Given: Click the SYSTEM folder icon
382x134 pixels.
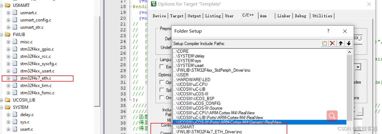Looking at the screenshot, I should 8,107.
